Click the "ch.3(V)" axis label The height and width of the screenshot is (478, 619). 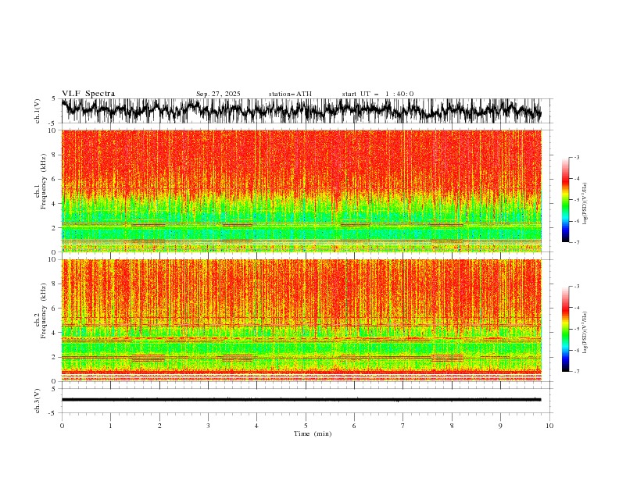[x=38, y=401]
